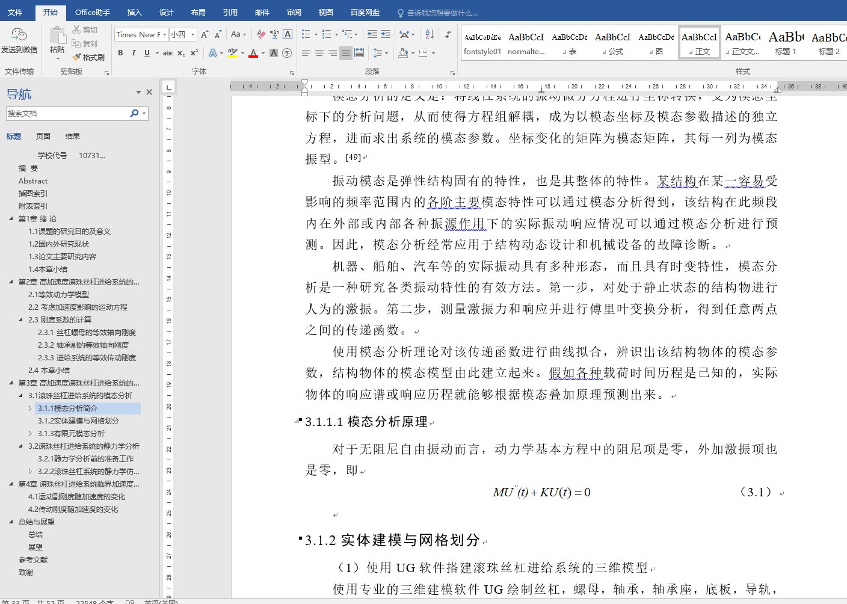Click subscript X₂ icon
This screenshot has height=604, width=847.
pos(181,53)
